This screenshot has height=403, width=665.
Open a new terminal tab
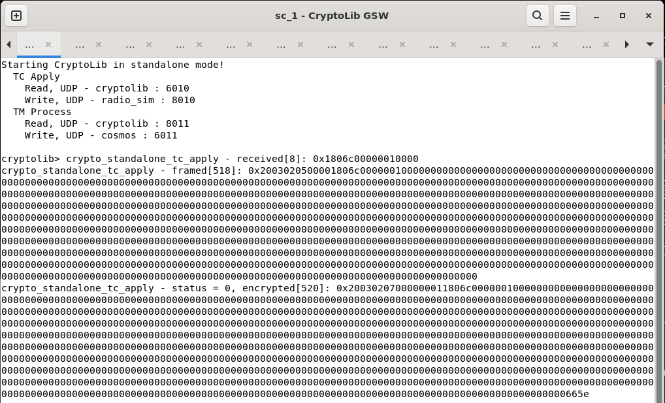16,16
